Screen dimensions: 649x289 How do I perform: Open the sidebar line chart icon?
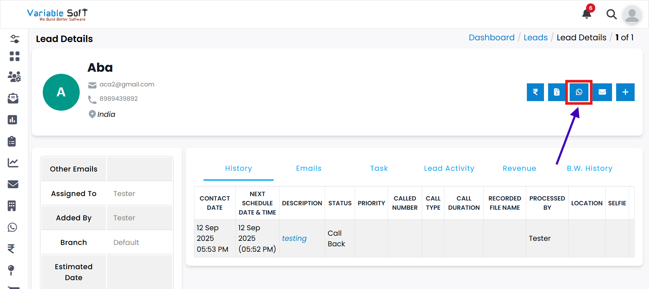coord(13,163)
